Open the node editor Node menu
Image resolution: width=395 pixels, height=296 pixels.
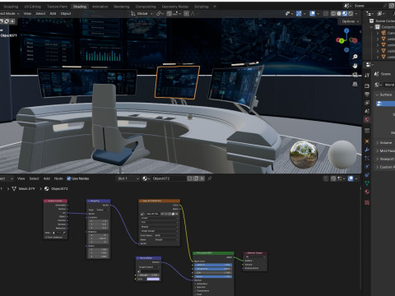click(x=58, y=178)
